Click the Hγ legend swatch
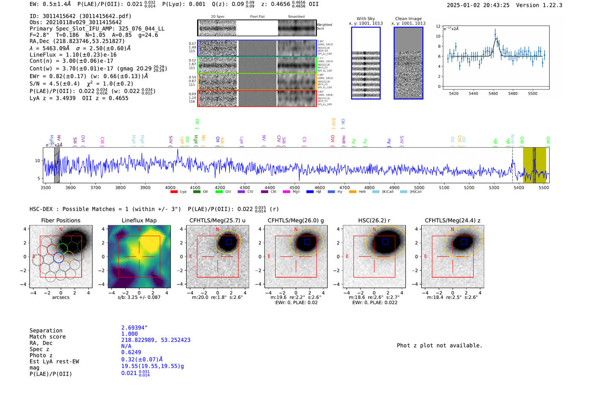592x403 pixels. pos(332,192)
